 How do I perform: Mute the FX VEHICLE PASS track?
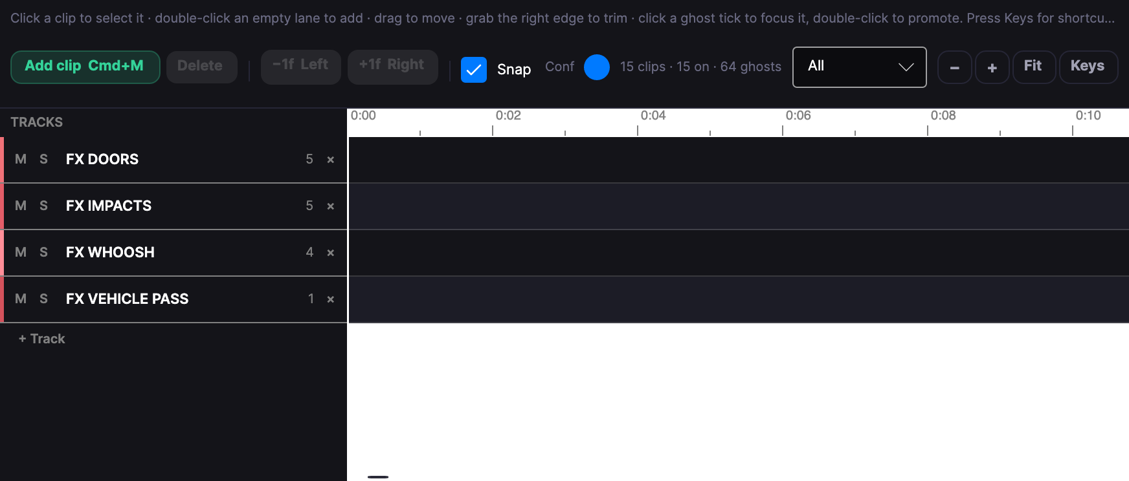pos(21,299)
